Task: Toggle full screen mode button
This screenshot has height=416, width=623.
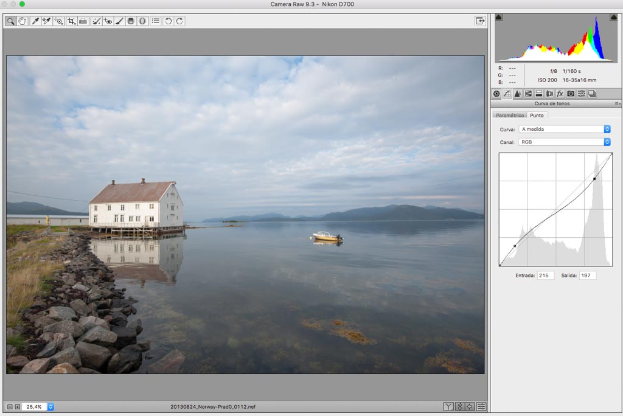Action: click(x=480, y=21)
